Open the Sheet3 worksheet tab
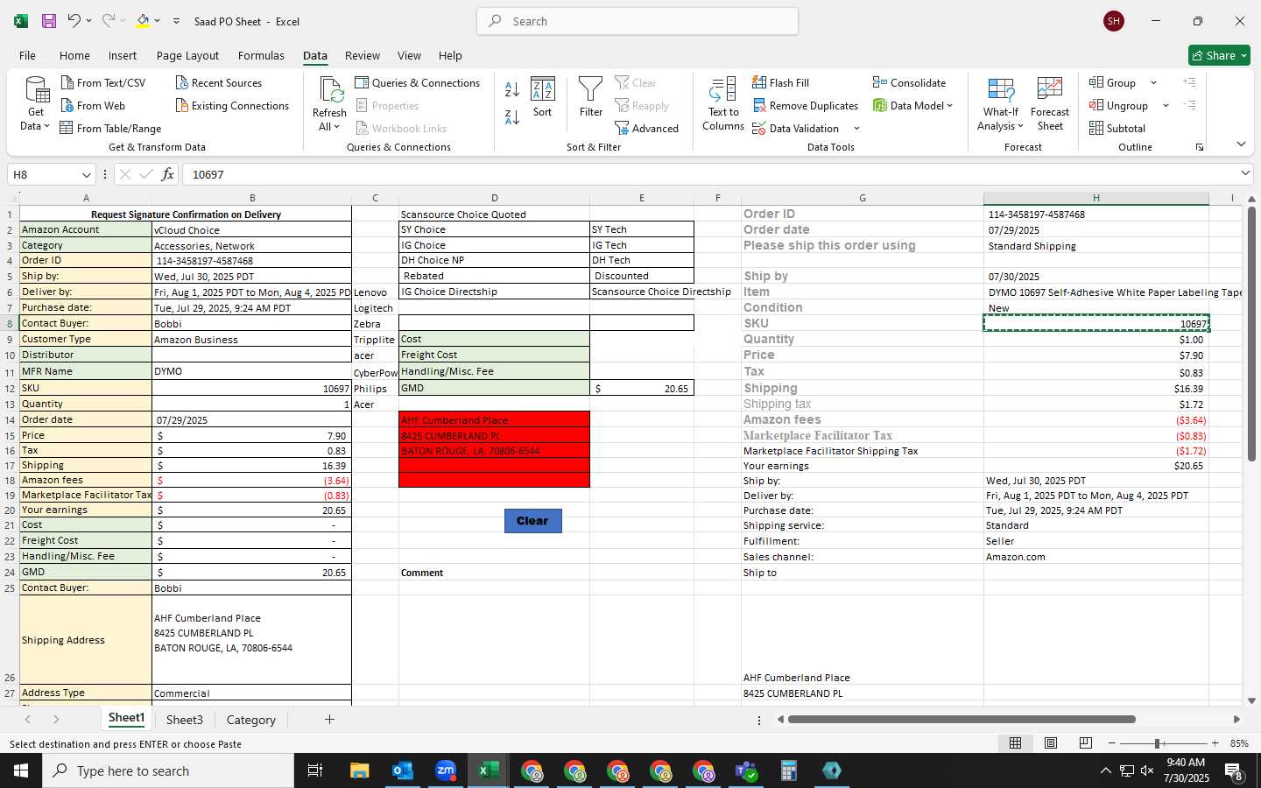 (185, 720)
